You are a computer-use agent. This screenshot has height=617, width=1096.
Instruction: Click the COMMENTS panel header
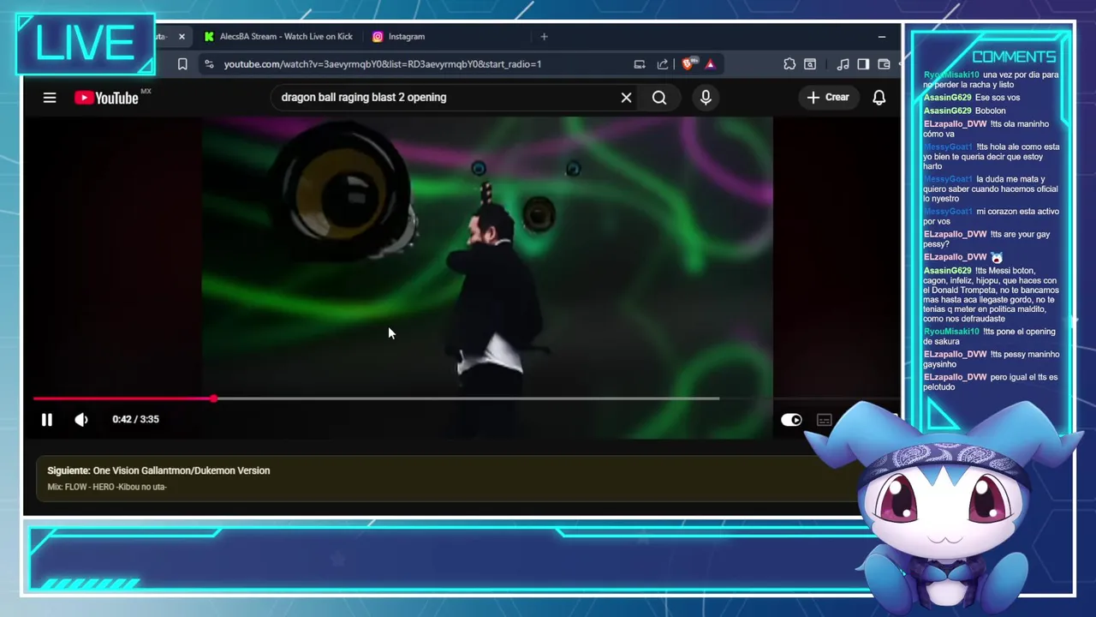click(1014, 57)
